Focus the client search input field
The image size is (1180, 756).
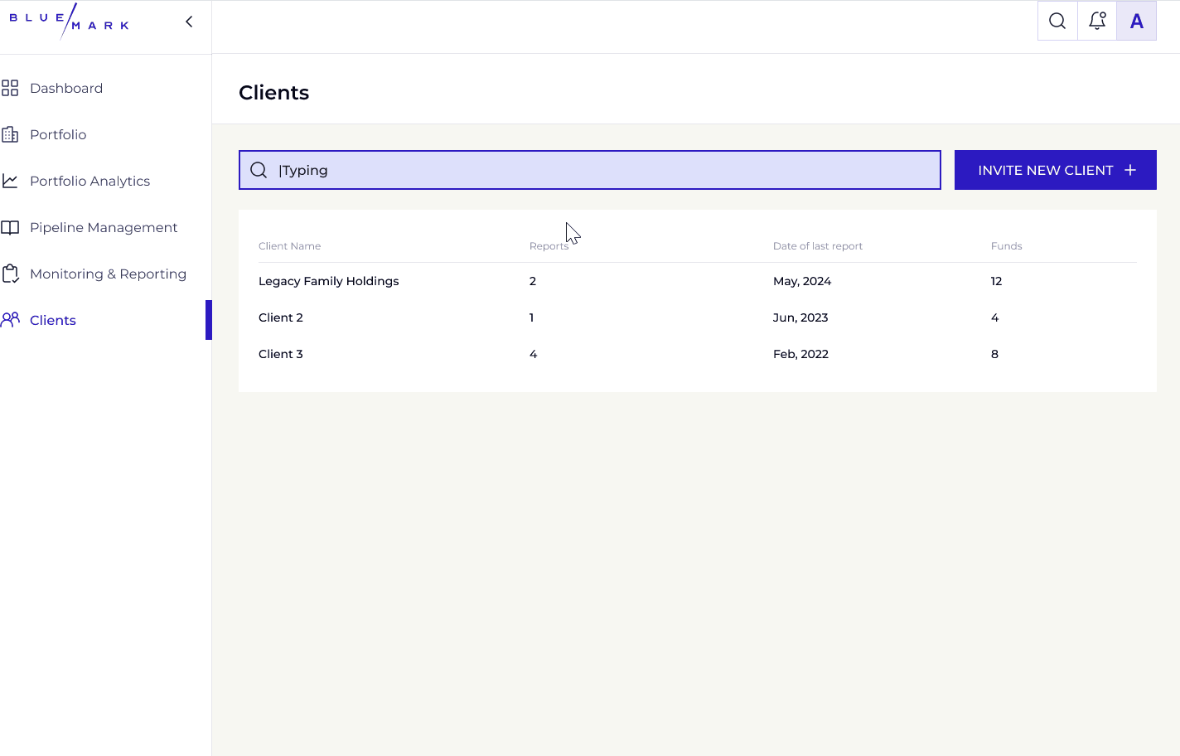coord(605,170)
